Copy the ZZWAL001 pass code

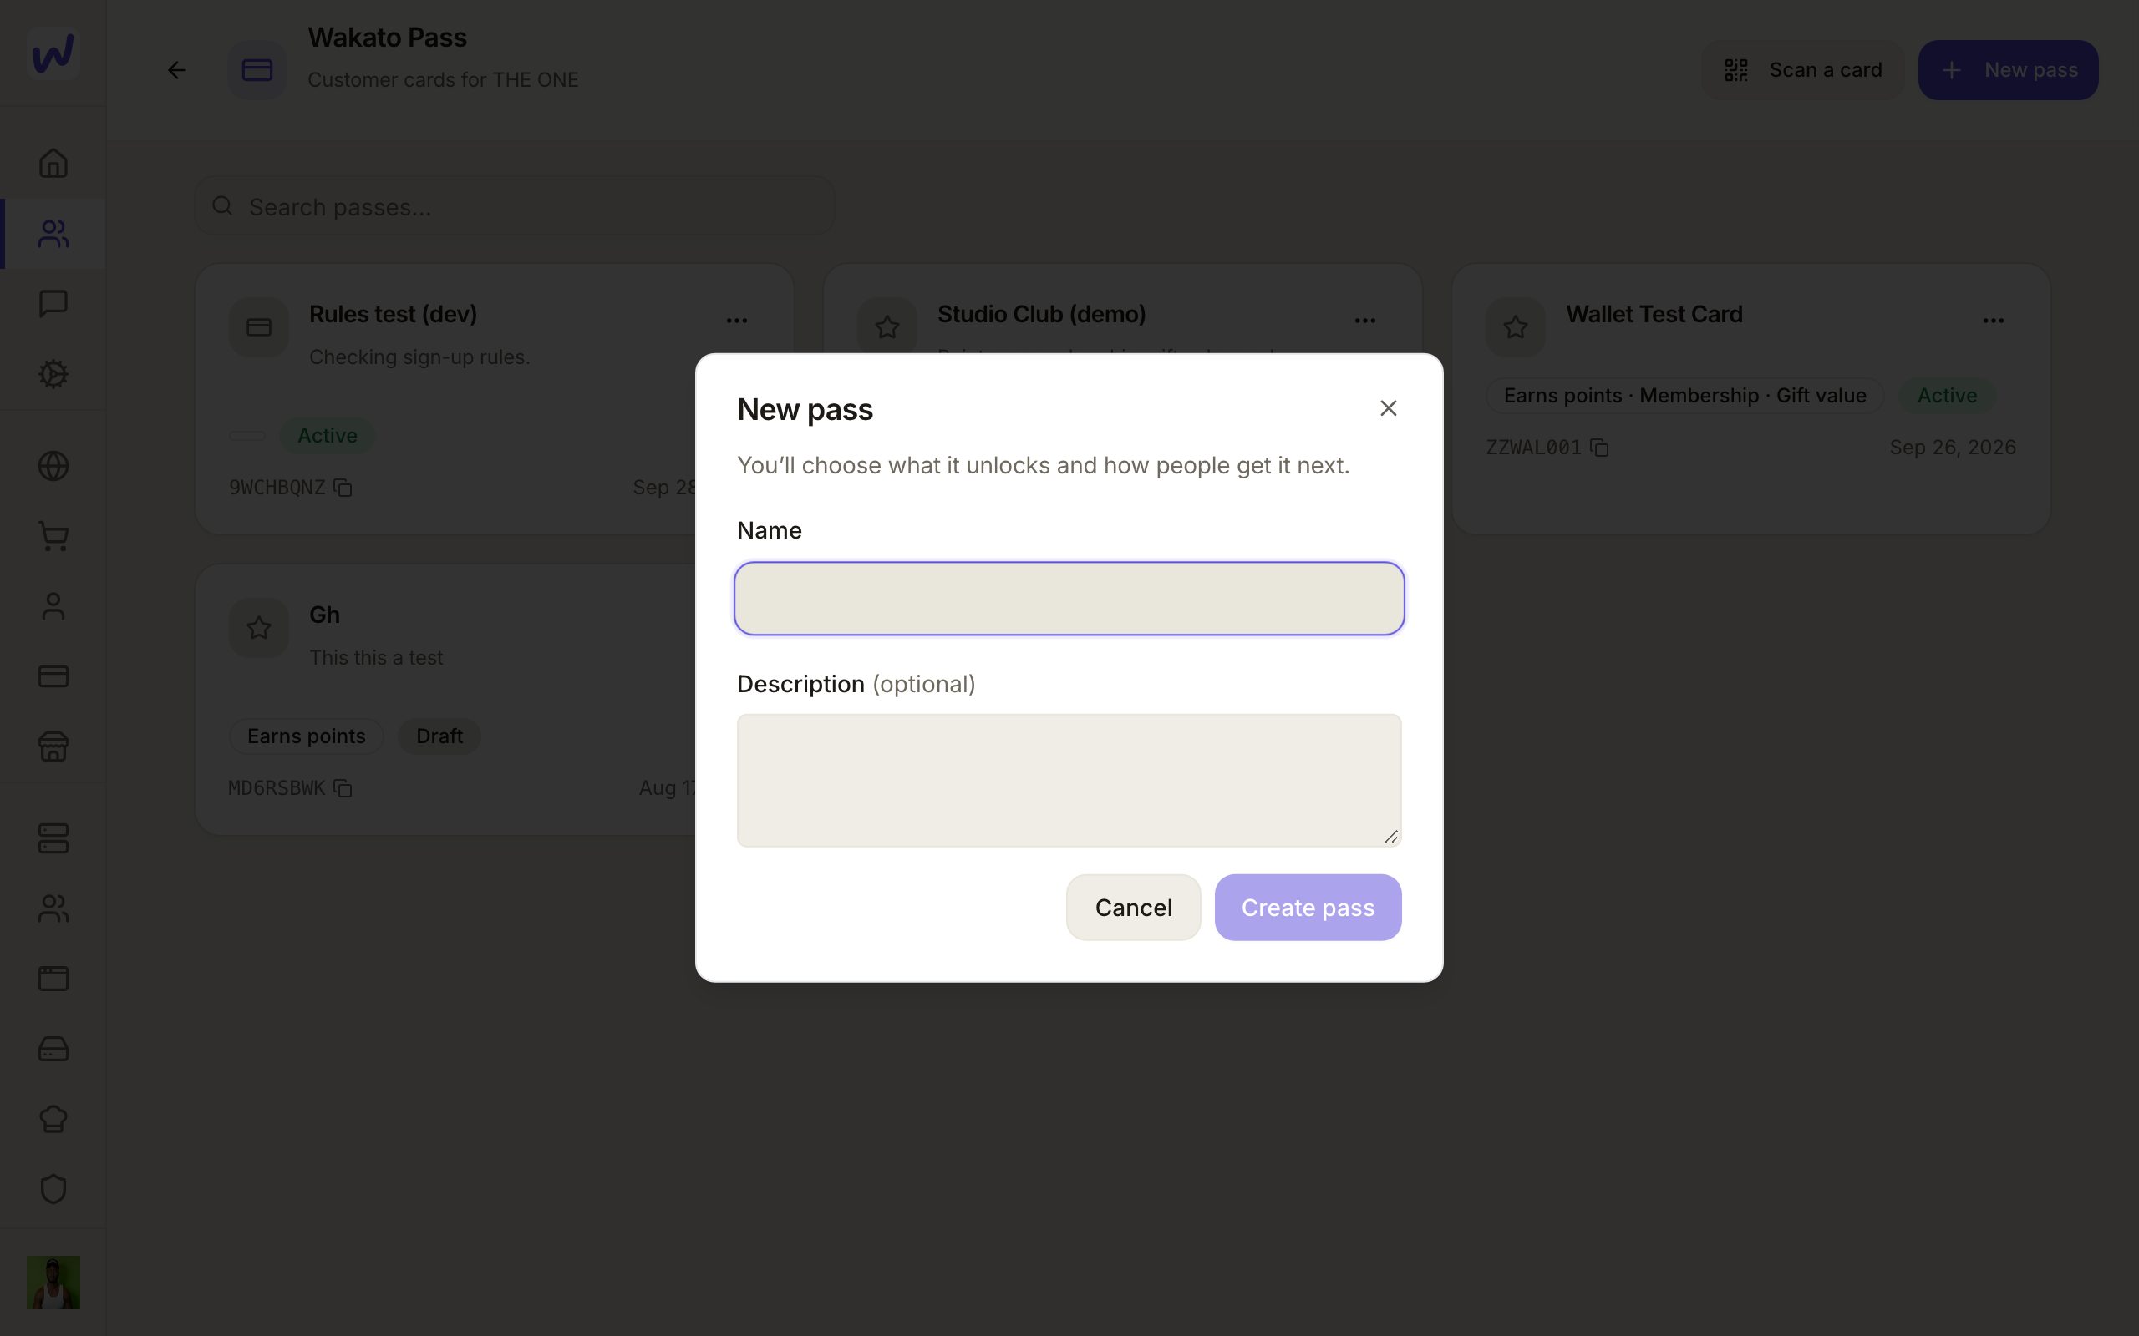pyautogui.click(x=1599, y=447)
